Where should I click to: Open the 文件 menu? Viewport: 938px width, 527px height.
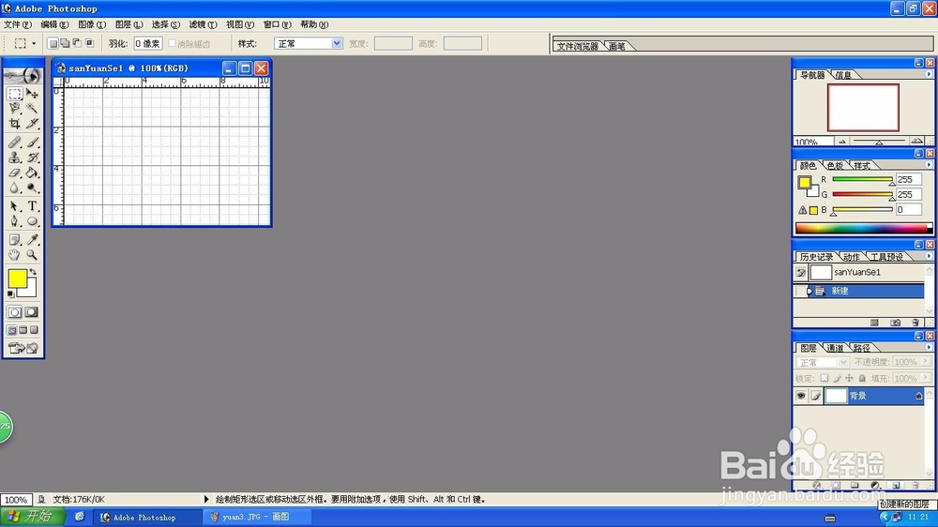17,24
